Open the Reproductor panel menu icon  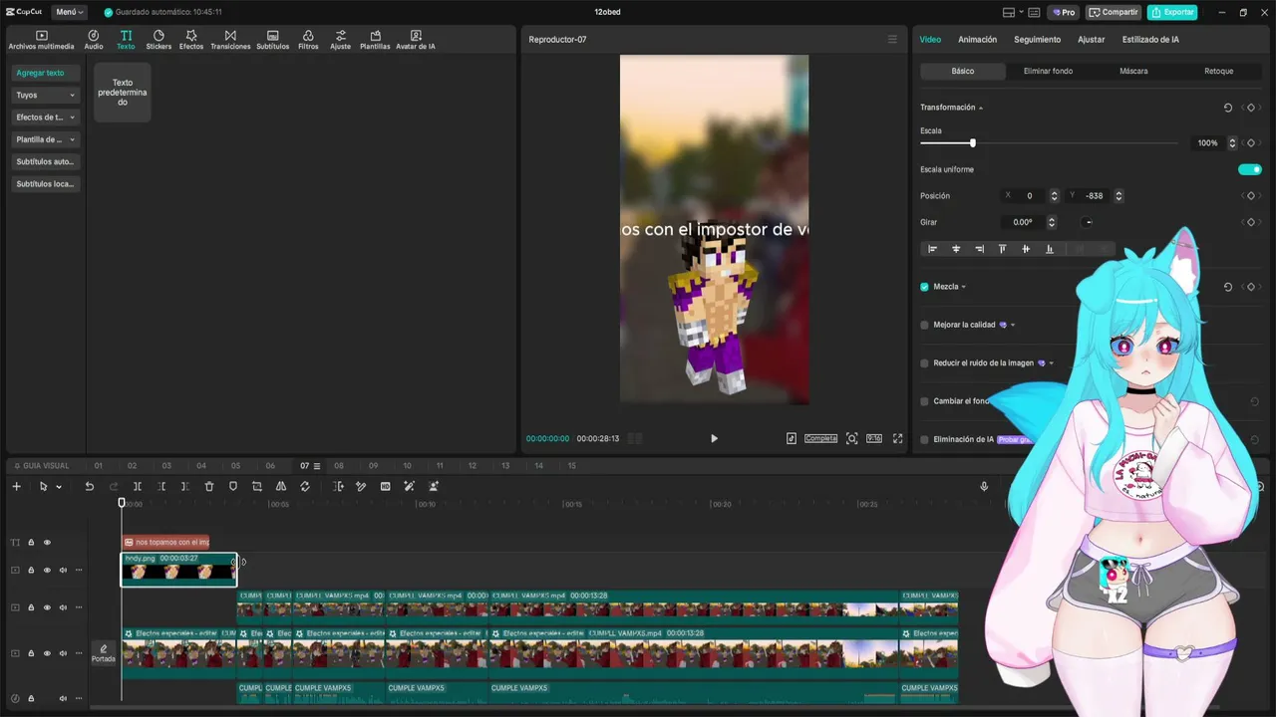(x=892, y=40)
